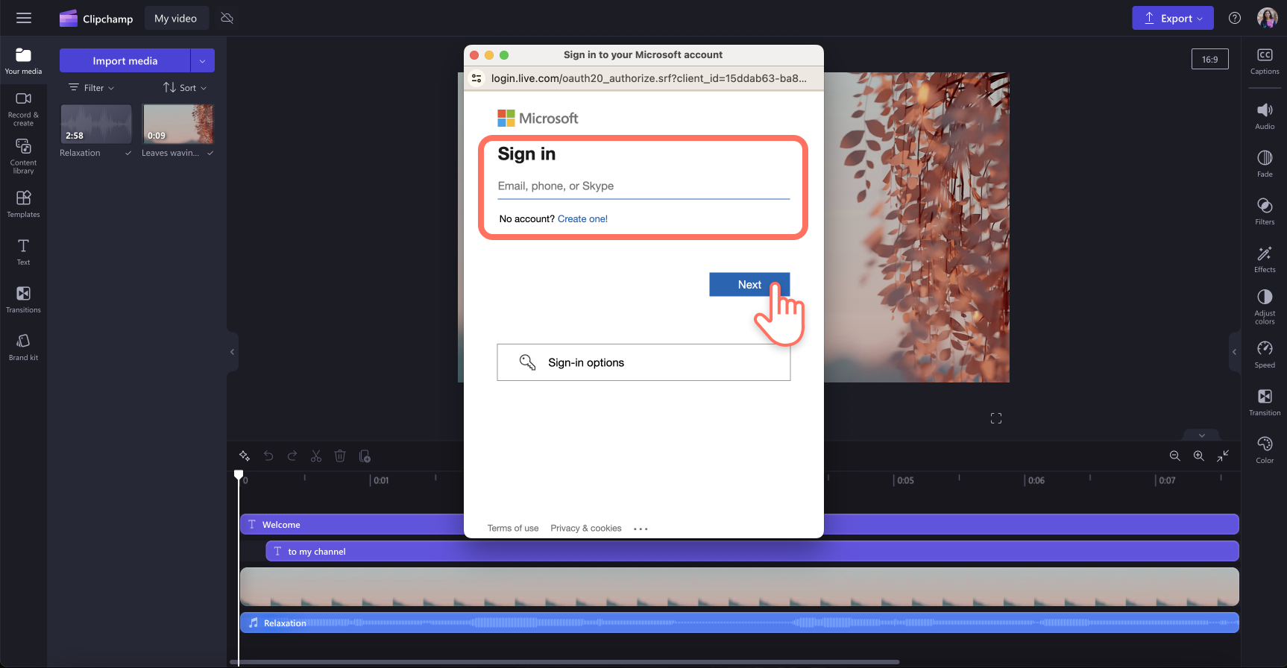Enter fullscreen preview mode
The image size is (1287, 668).
[x=996, y=418]
